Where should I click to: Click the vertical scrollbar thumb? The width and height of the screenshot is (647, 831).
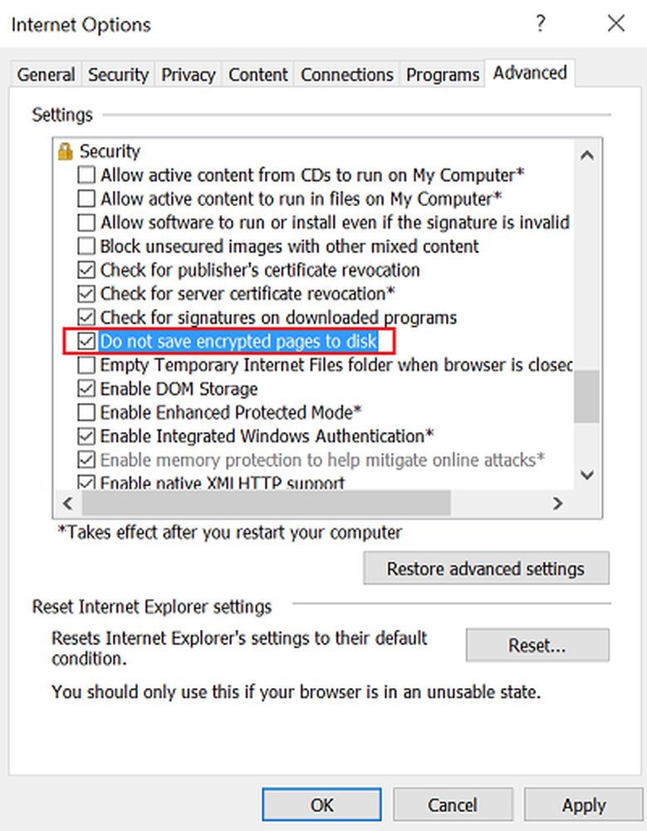click(586, 396)
